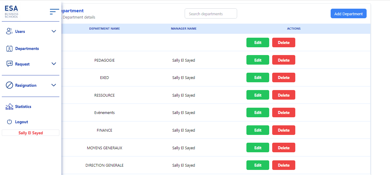Edit the PEDAGOGIE department
The width and height of the screenshot is (390, 175).
(x=258, y=60)
